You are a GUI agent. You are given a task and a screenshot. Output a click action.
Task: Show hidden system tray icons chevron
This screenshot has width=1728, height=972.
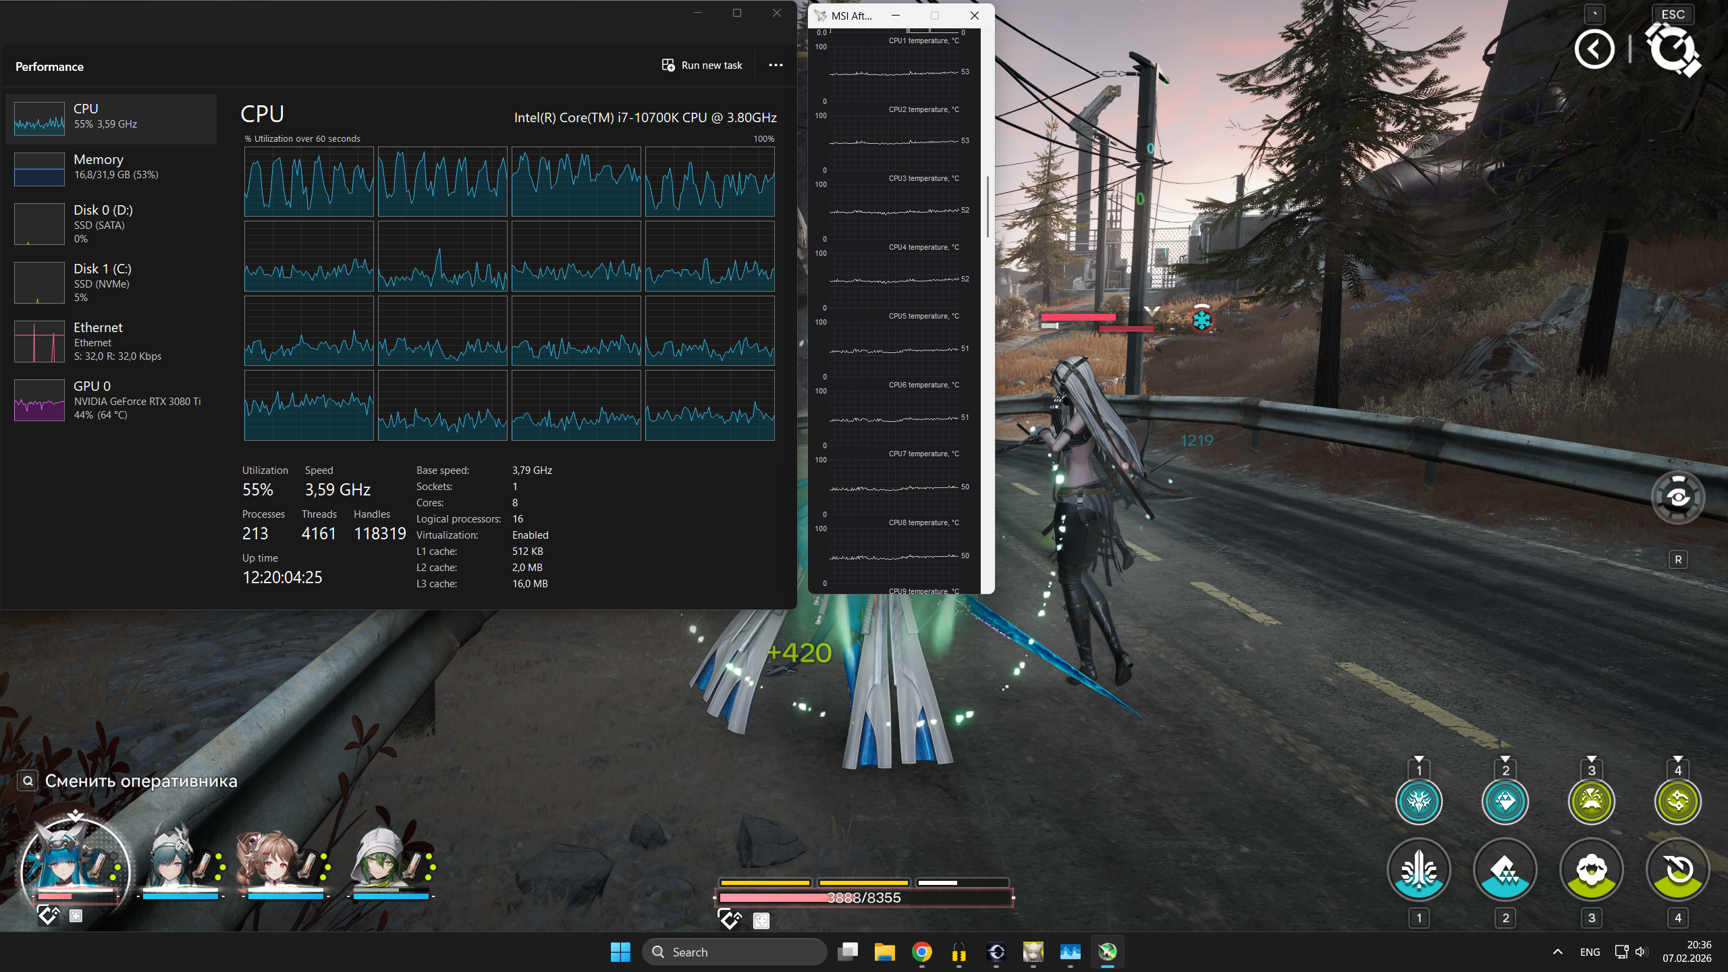1558,952
